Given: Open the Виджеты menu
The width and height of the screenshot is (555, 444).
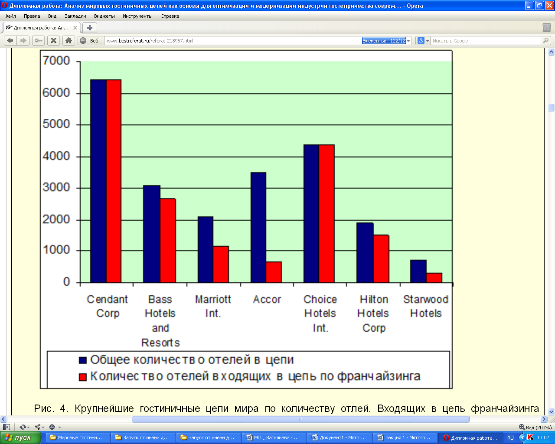Looking at the screenshot, I should tap(104, 16).
